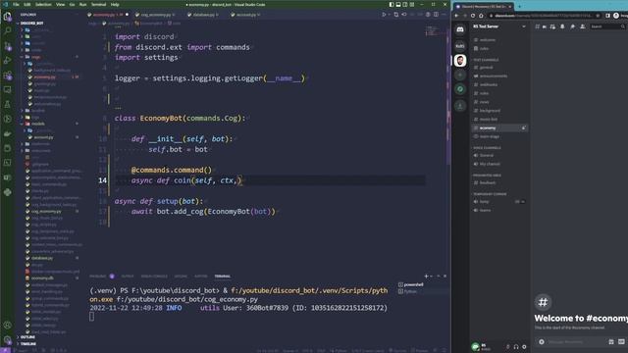Click browser back arrow
This screenshot has width=628, height=353.
[x=456, y=16]
